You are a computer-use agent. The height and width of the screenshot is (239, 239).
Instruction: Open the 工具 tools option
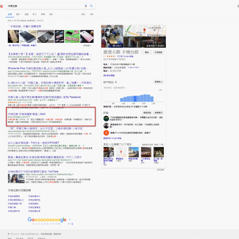[91, 14]
